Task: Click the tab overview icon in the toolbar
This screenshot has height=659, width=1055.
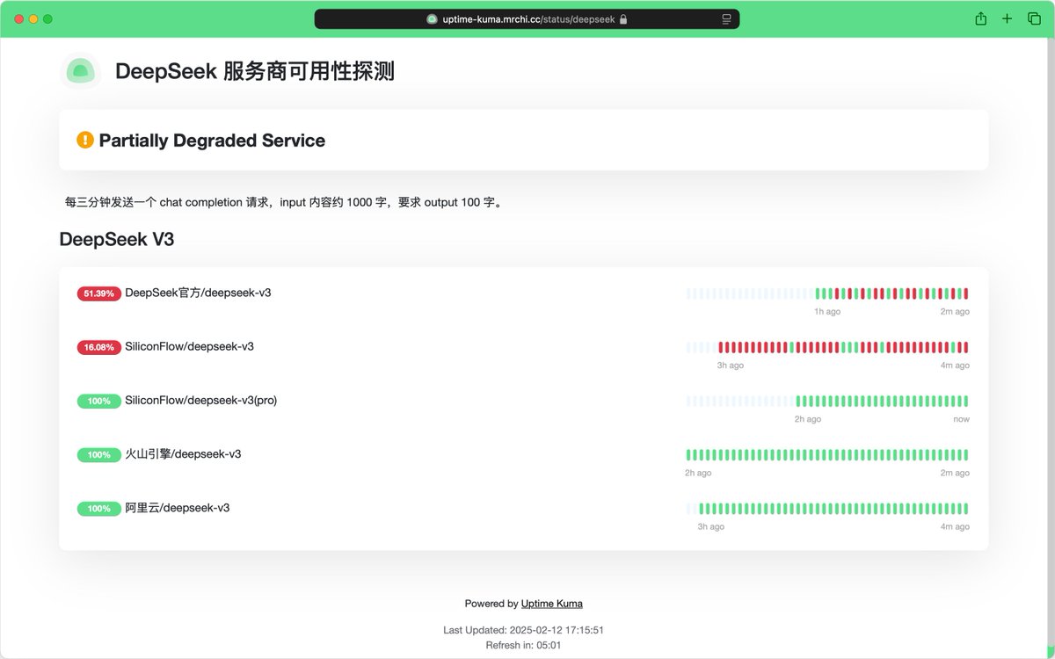Action: pos(1033,18)
